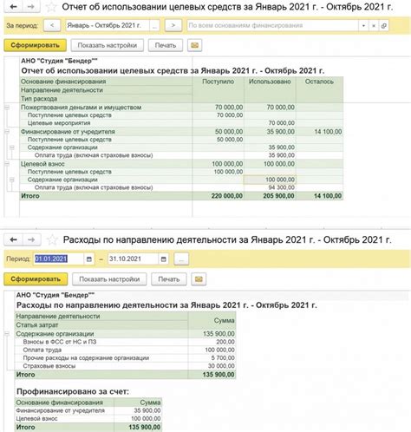This screenshot has width=411, height=432.
Task: Go back using the arrow in the top report window
Action: (13, 6)
